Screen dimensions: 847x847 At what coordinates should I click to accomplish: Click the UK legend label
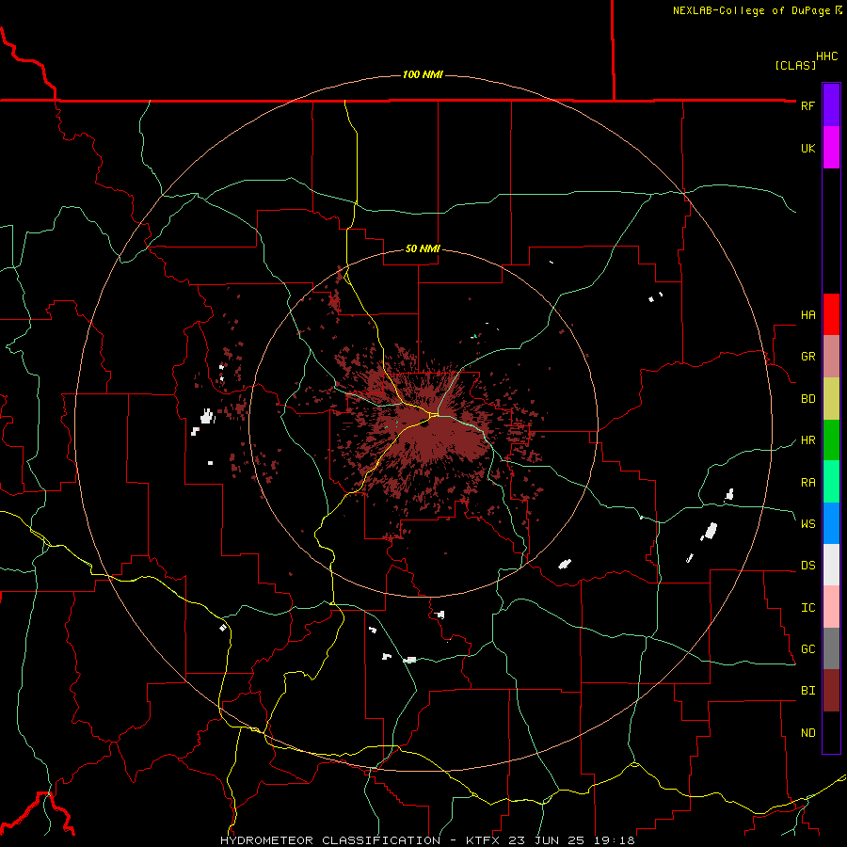807,148
